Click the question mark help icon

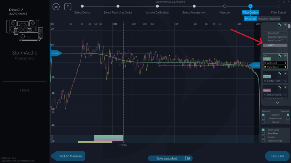(x=68, y=6)
